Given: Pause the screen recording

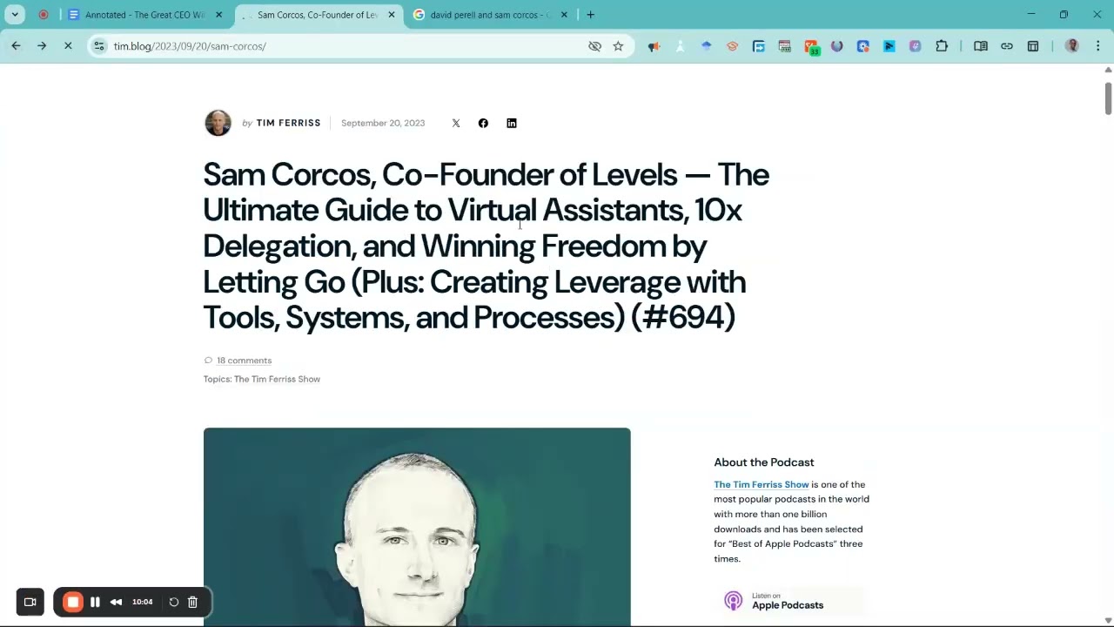Looking at the screenshot, I should 95,602.
